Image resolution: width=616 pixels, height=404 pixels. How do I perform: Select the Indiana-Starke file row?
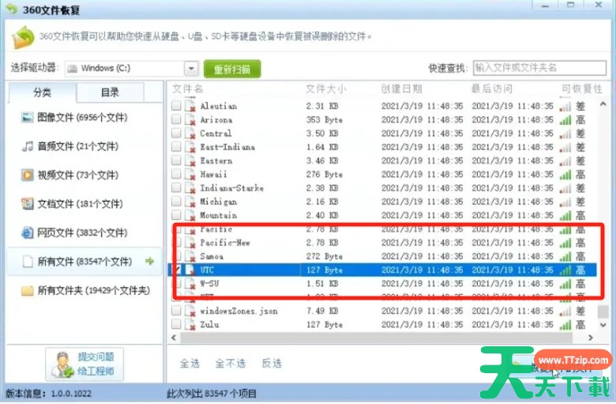383,187
